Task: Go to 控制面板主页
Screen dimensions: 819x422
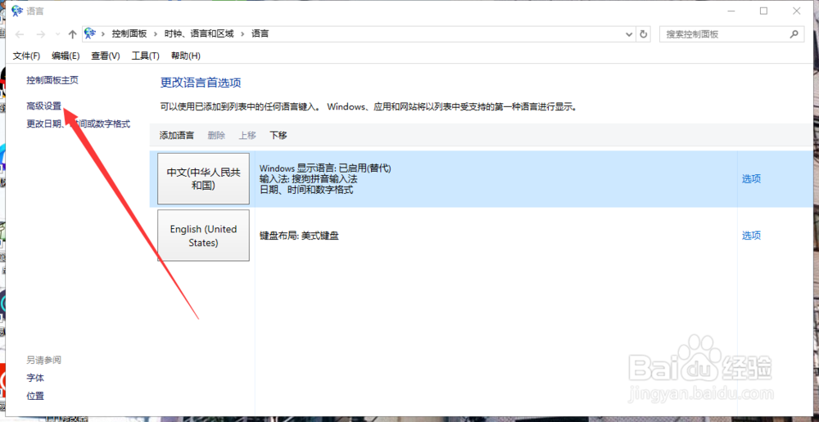Action: (52, 80)
